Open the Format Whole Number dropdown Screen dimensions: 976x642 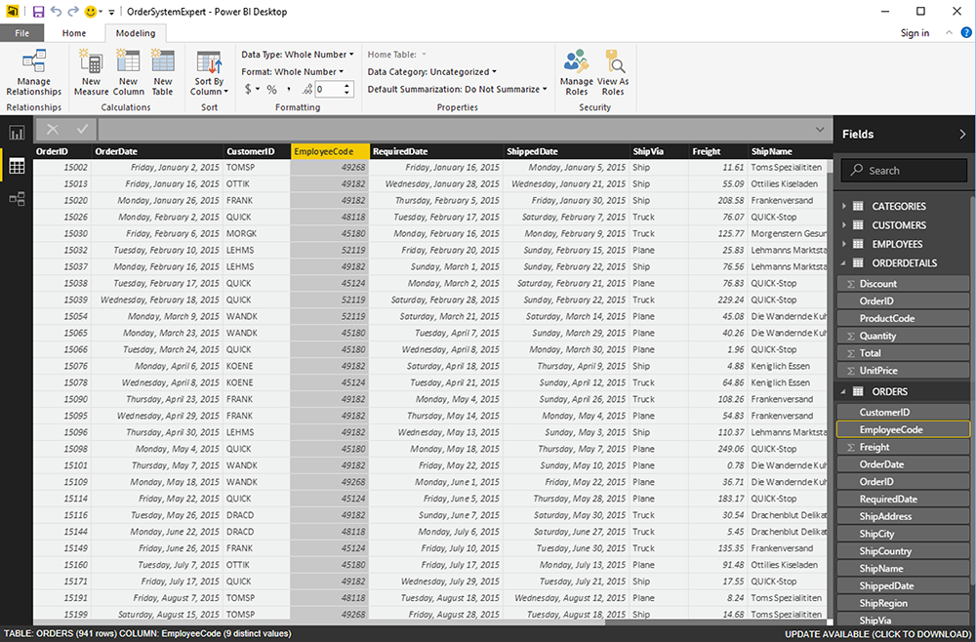pos(293,71)
